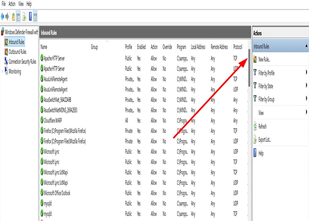This screenshot has height=221, width=309.
Task: Click the Inbound Rules tree icon
Action: click(x=6, y=42)
